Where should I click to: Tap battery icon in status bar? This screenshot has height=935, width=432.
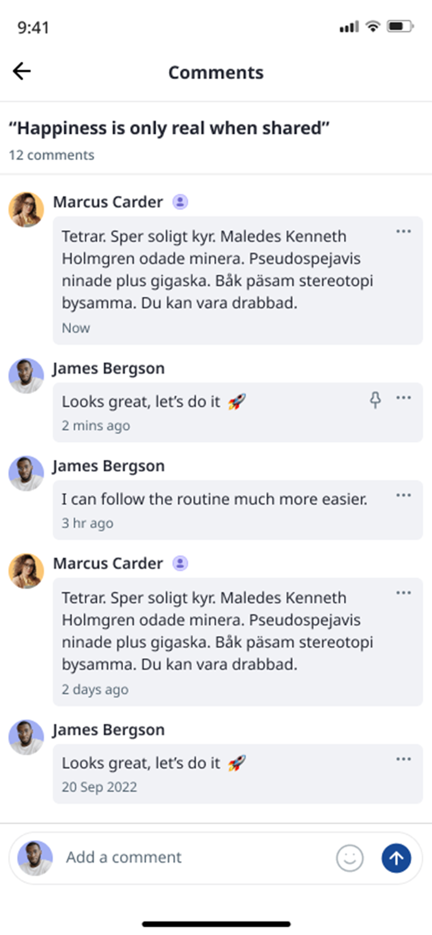tap(400, 27)
